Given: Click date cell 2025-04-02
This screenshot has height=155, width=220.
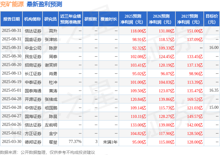Looking at the screenshot, I should [12, 133].
